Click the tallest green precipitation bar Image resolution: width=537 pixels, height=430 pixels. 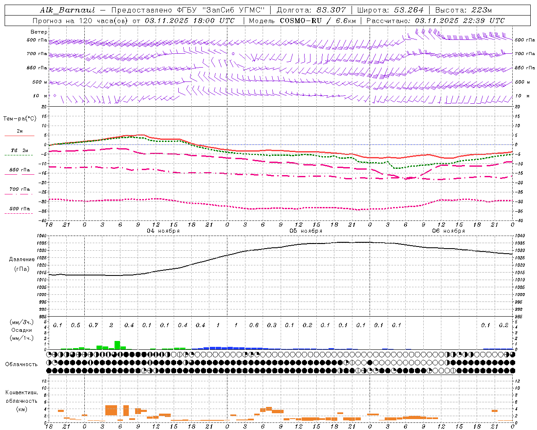117,345
